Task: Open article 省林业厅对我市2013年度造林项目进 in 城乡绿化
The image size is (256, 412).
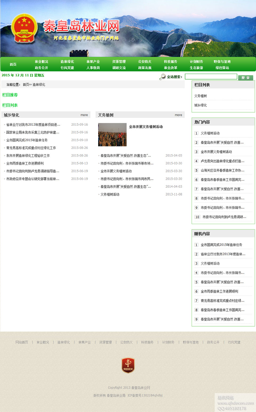Action: click(x=33, y=125)
